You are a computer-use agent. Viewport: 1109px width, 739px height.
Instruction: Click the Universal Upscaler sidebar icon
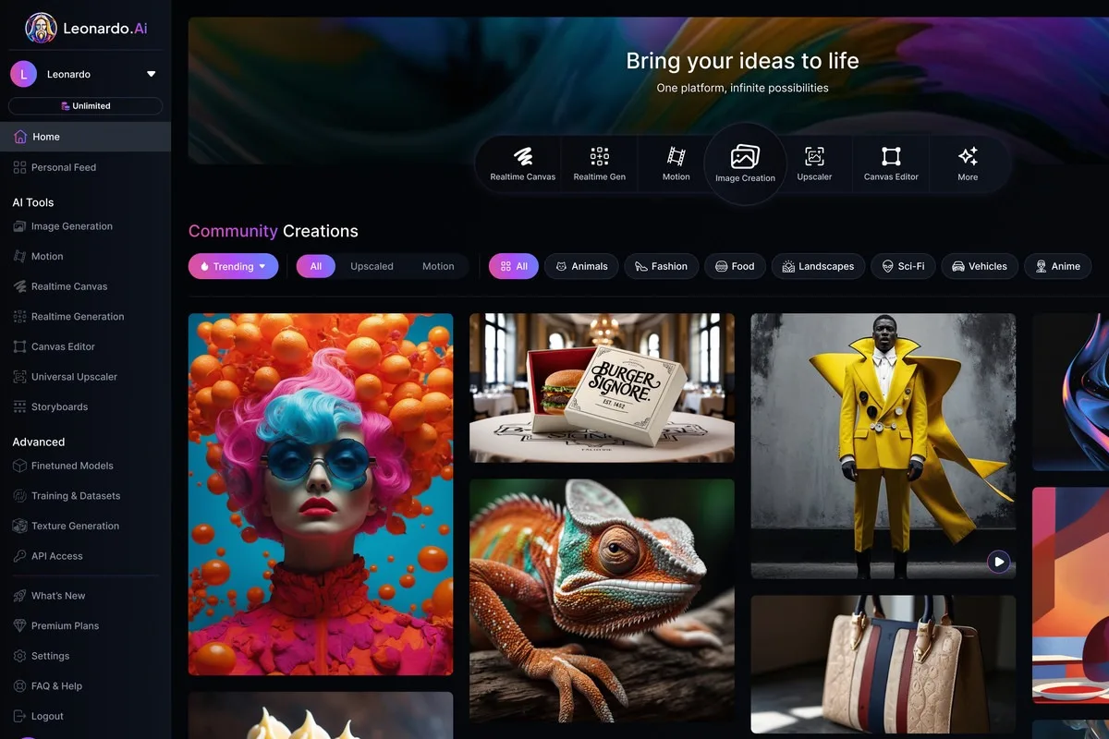coord(20,377)
